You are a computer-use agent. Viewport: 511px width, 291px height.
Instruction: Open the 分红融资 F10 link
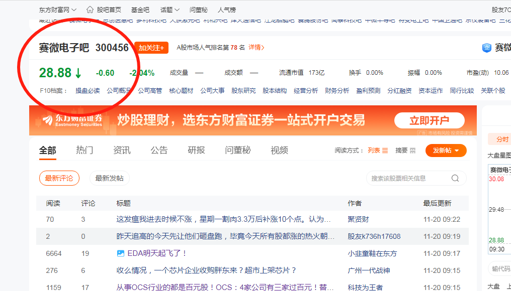pyautogui.click(x=399, y=91)
